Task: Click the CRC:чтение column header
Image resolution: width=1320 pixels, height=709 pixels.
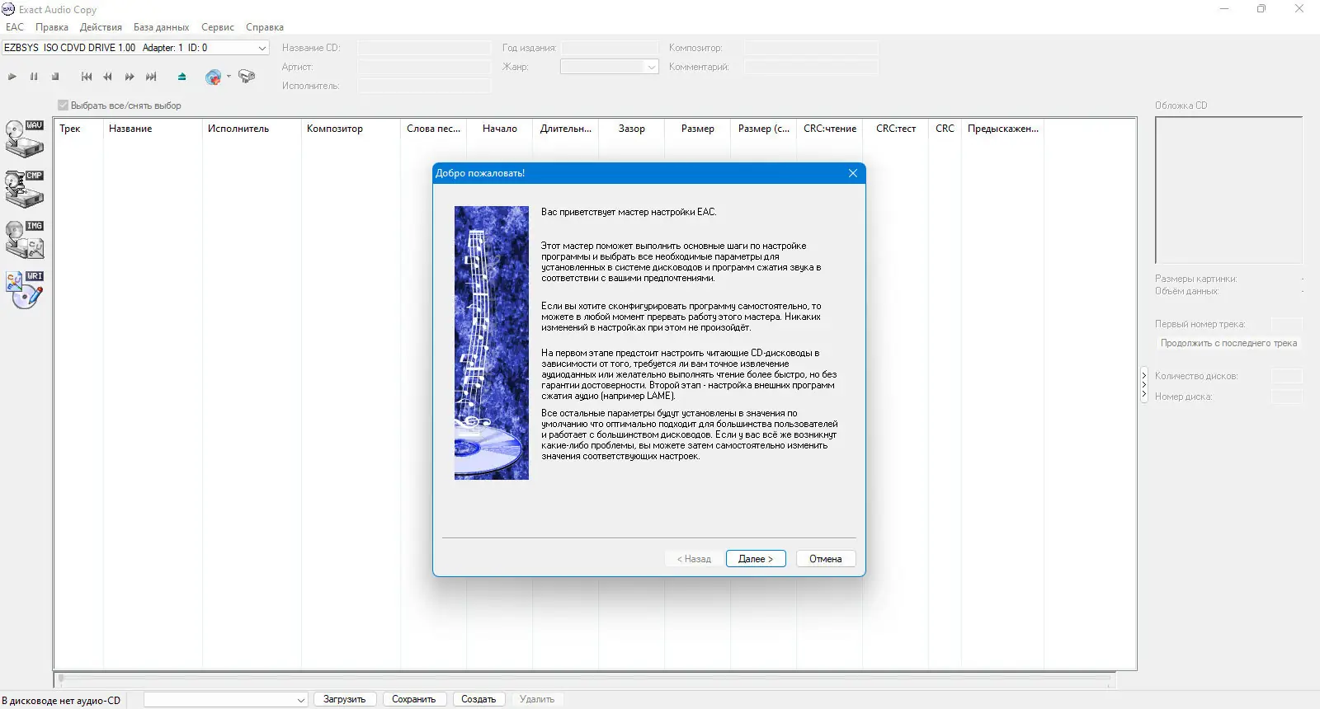Action: coord(830,129)
